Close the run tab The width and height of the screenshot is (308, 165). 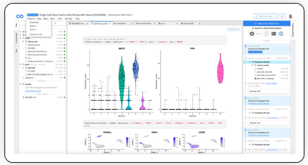[x=177, y=23]
